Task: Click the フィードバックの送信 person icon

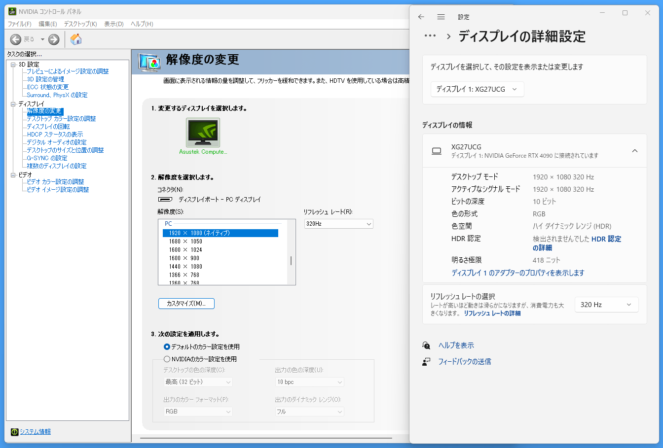Action: (426, 362)
